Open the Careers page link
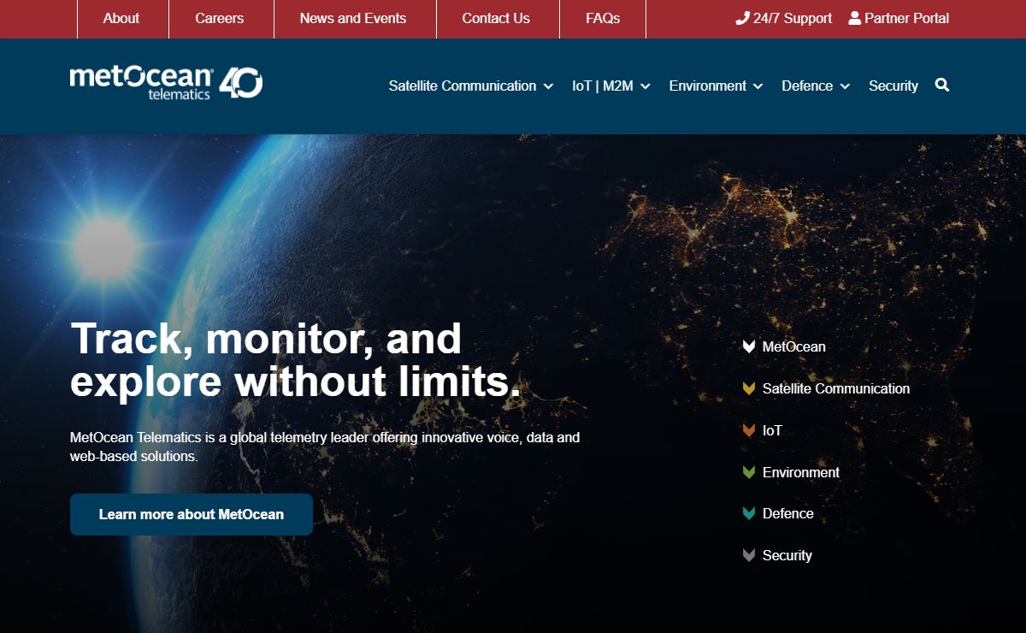This screenshot has width=1026, height=633. coord(220,18)
